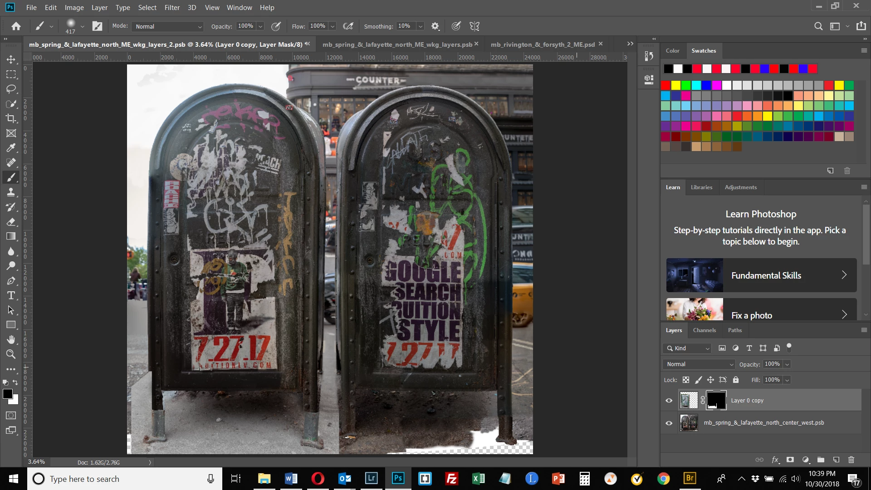Hide the Layer 0 copy layer
The width and height of the screenshot is (871, 490).
coord(669,400)
